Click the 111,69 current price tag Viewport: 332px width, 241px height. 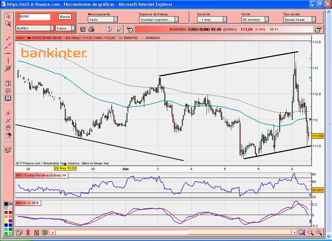tap(318, 136)
